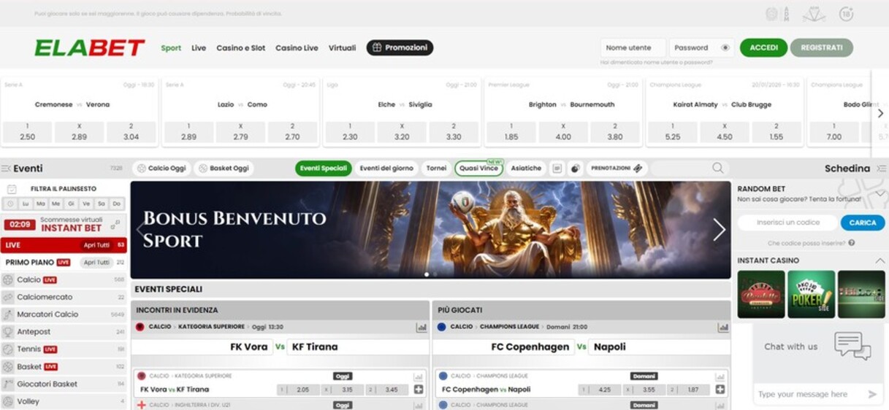This screenshot has height=410, width=889.
Task: Pick 1.55 odds for Club Brugge
Action: pyautogui.click(x=777, y=132)
